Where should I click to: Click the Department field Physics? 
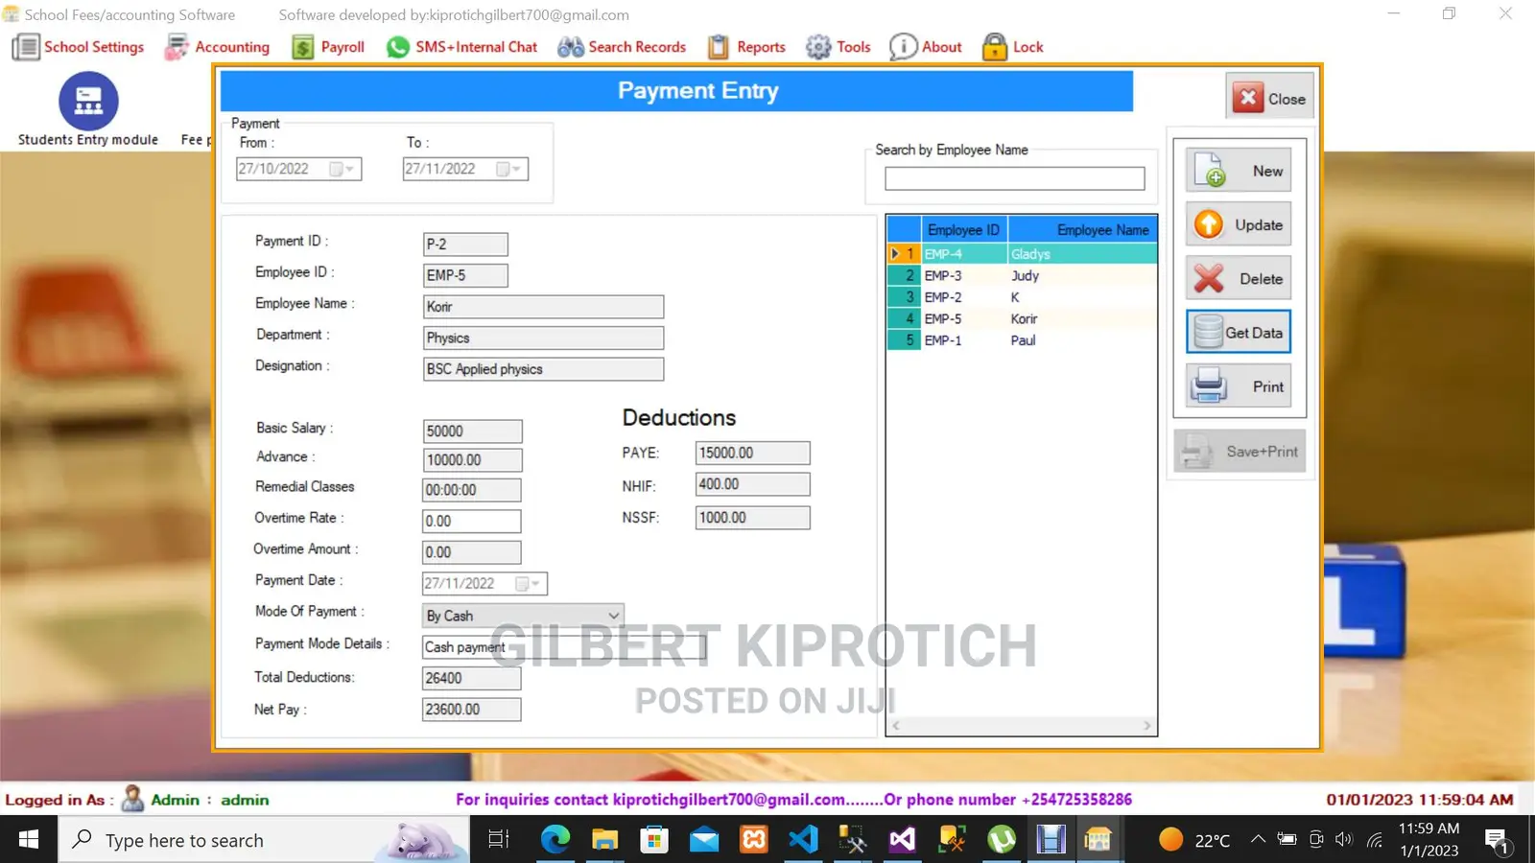coord(543,338)
